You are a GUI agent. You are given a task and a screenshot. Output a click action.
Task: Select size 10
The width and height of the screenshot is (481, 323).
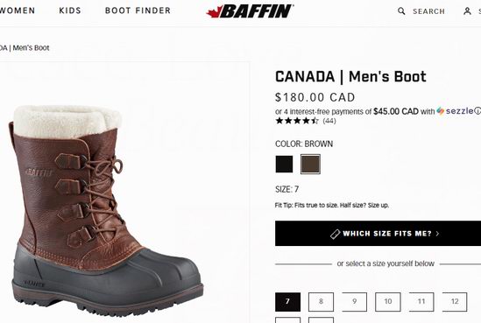point(388,301)
